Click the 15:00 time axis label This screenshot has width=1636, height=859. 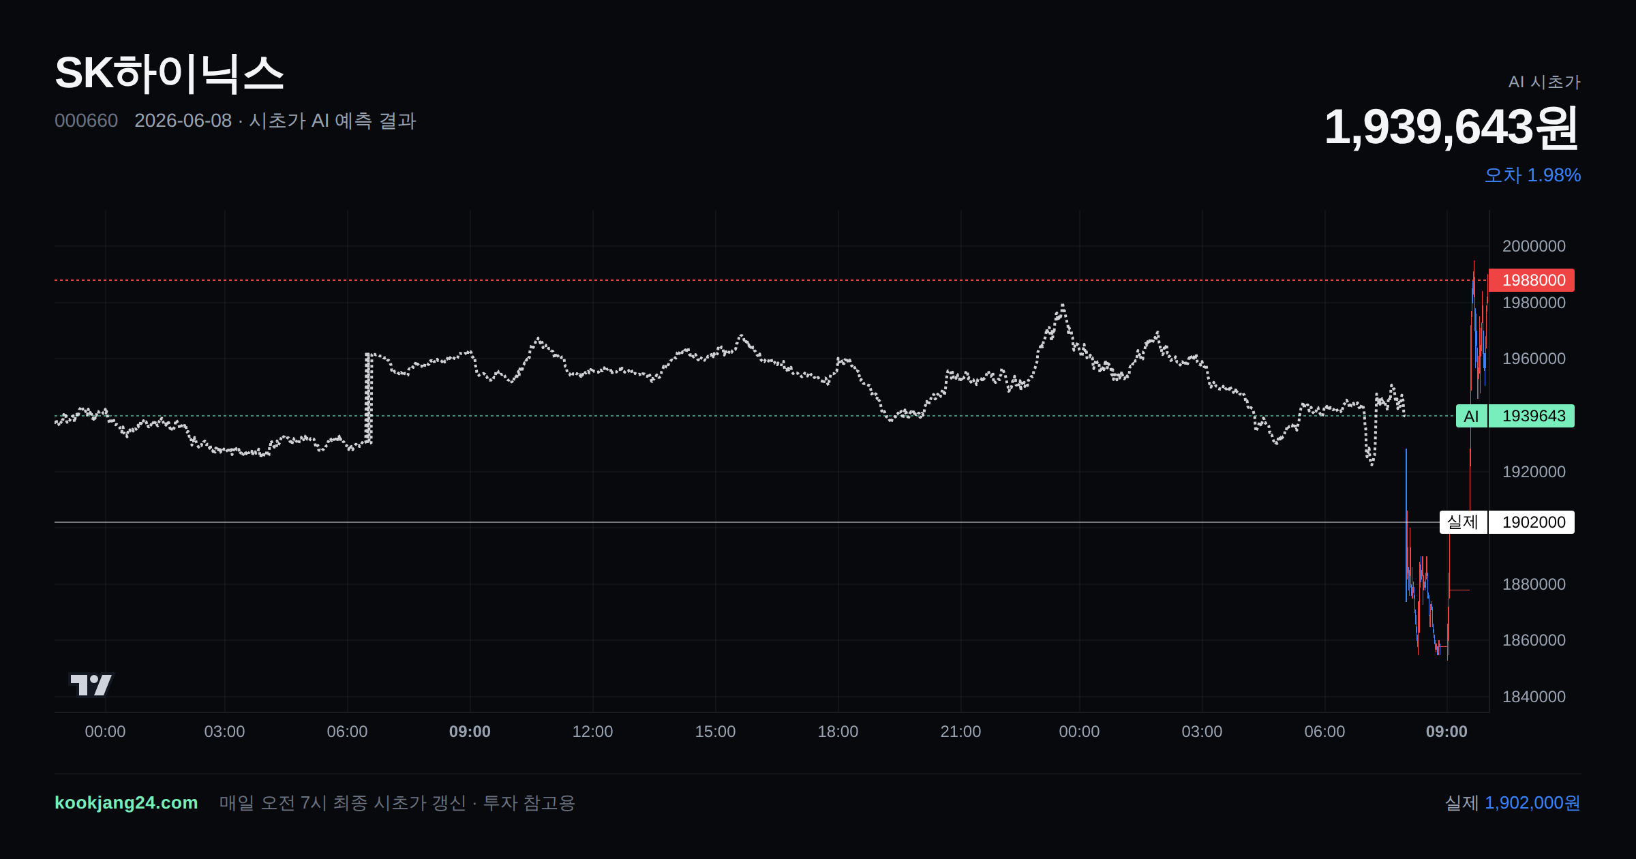(x=715, y=732)
